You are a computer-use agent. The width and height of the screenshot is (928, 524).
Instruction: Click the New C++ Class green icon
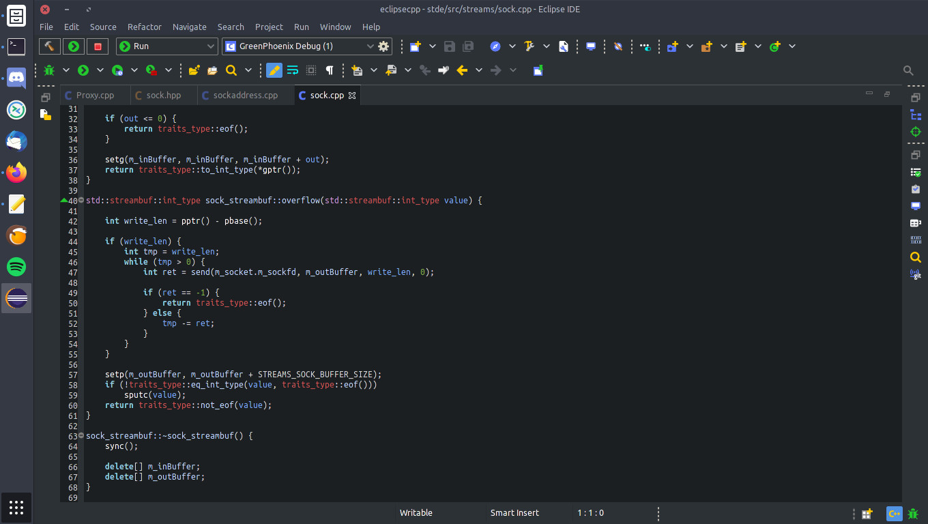[774, 46]
